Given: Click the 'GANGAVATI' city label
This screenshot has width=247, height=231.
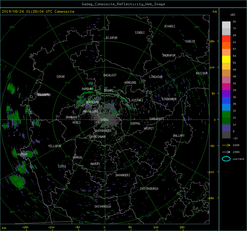Looking at the screenshot, I should (x=157, y=119).
